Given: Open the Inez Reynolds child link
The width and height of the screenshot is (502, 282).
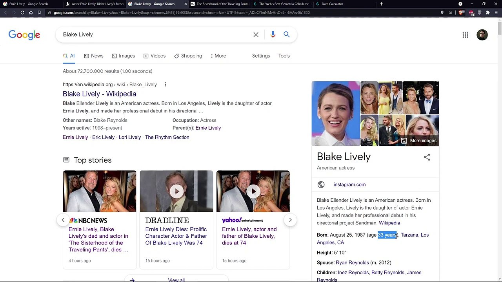Looking at the screenshot, I should tap(353, 273).
